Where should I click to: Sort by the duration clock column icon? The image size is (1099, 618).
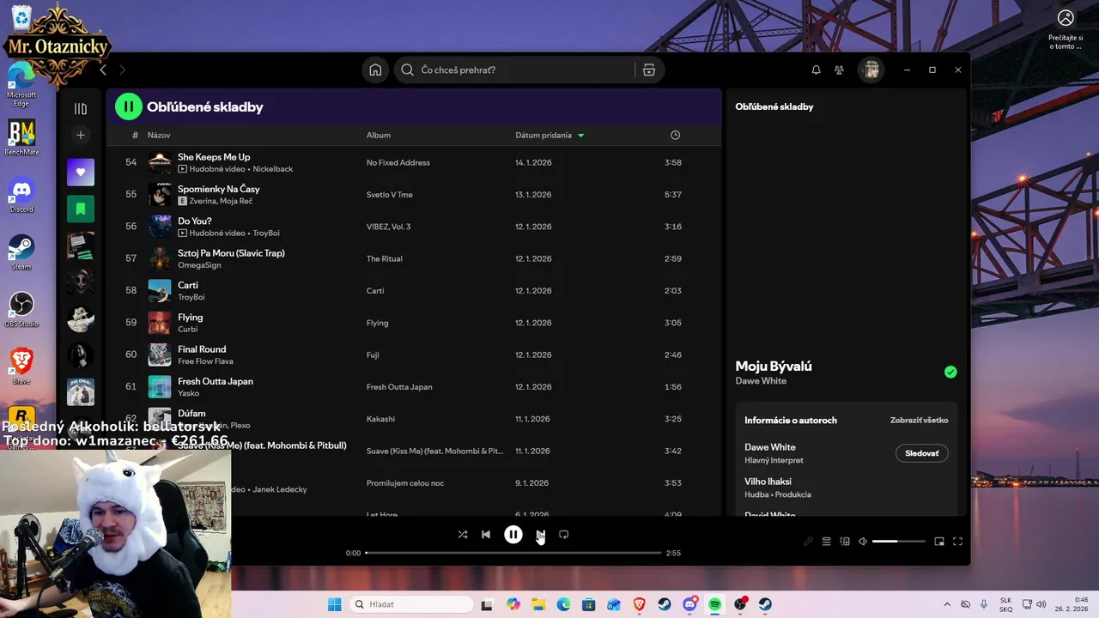[x=675, y=136]
